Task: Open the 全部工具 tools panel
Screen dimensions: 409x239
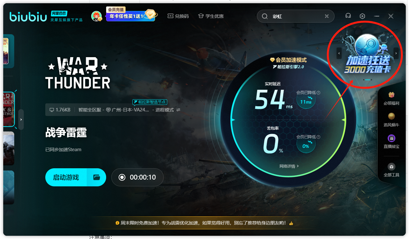Action: coord(392,170)
